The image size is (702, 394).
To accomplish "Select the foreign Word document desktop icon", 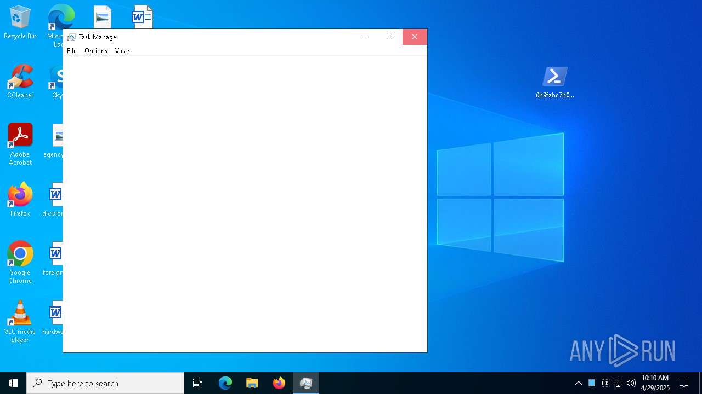I will [54, 259].
